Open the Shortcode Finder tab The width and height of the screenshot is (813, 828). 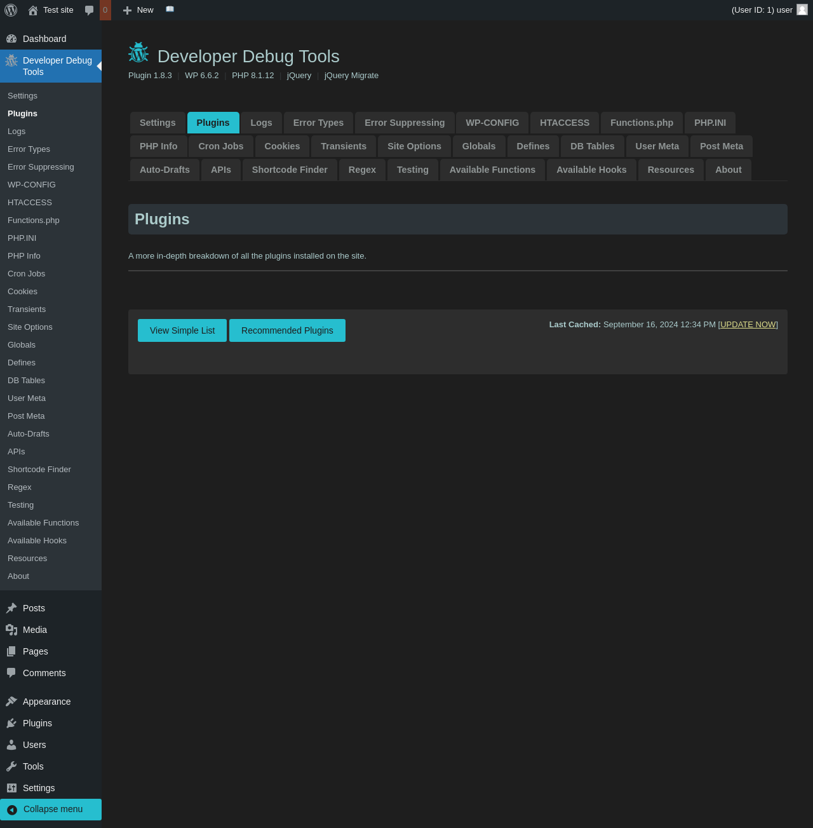[290, 170]
